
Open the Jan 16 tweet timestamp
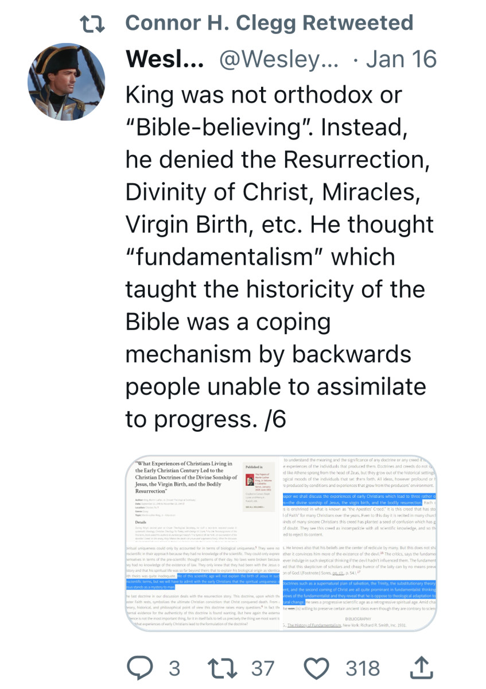click(401, 59)
